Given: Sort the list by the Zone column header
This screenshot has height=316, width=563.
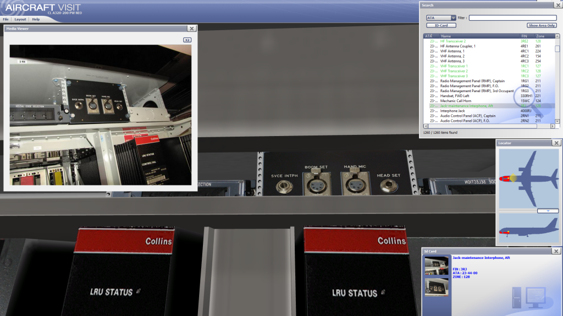Looking at the screenshot, I should pos(545,36).
